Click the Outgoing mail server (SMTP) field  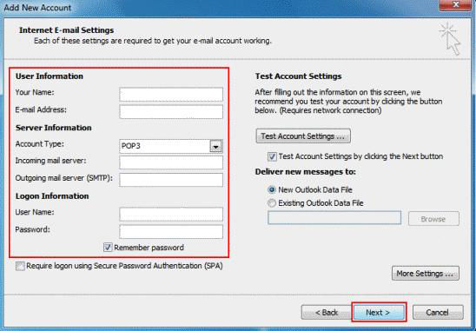tap(171, 180)
